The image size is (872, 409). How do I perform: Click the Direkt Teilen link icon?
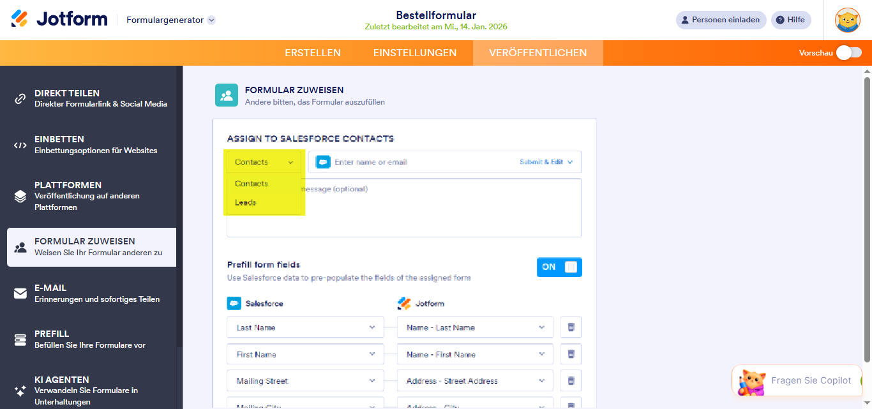[20, 98]
